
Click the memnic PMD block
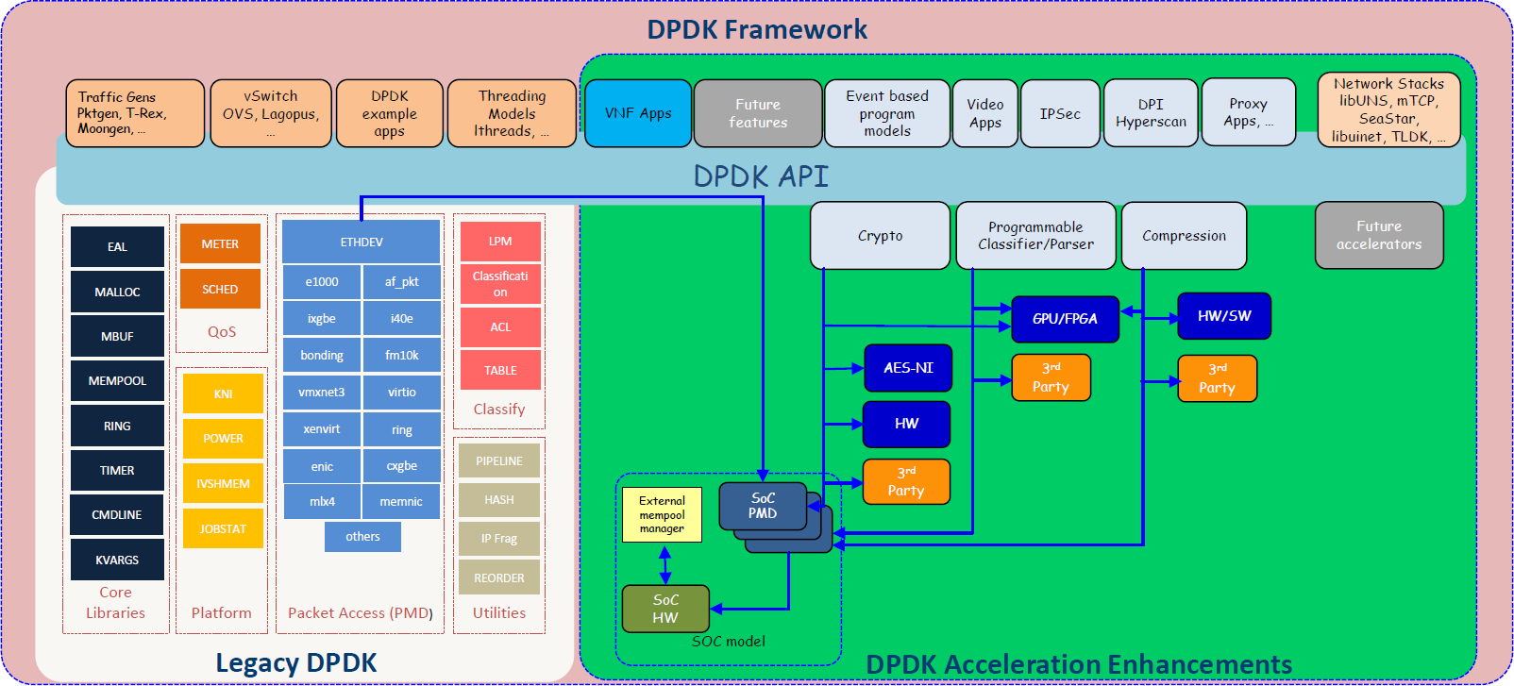(402, 502)
